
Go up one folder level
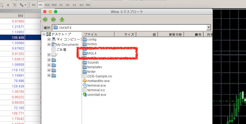(x=62, y=19)
